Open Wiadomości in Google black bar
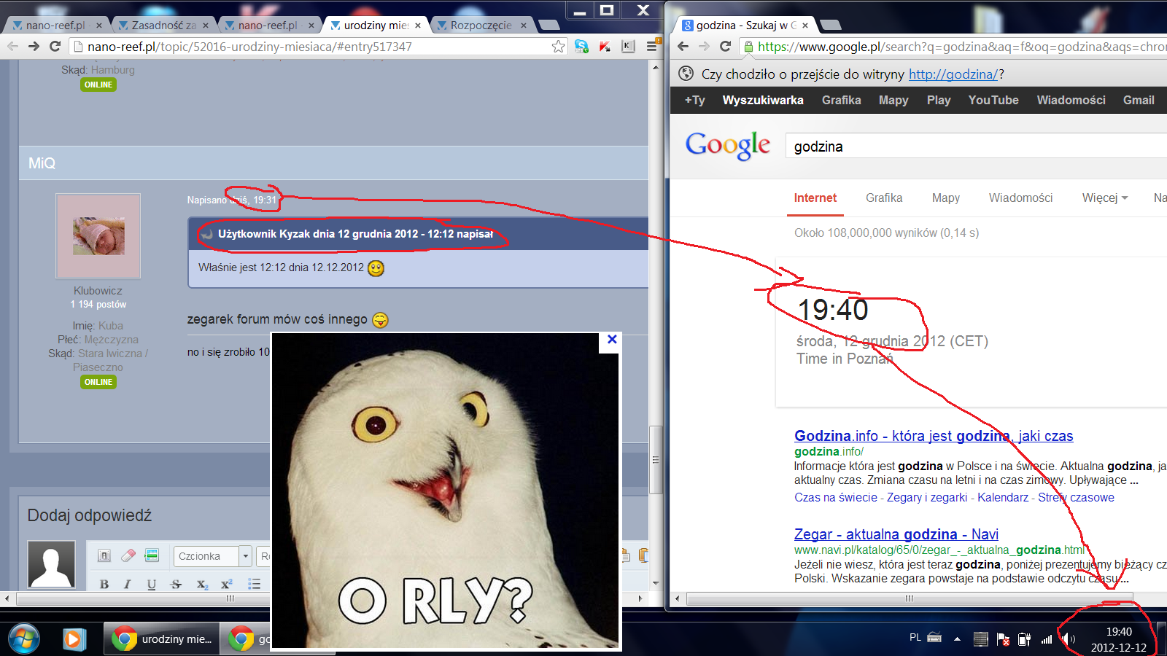The height and width of the screenshot is (656, 1167). click(1071, 100)
